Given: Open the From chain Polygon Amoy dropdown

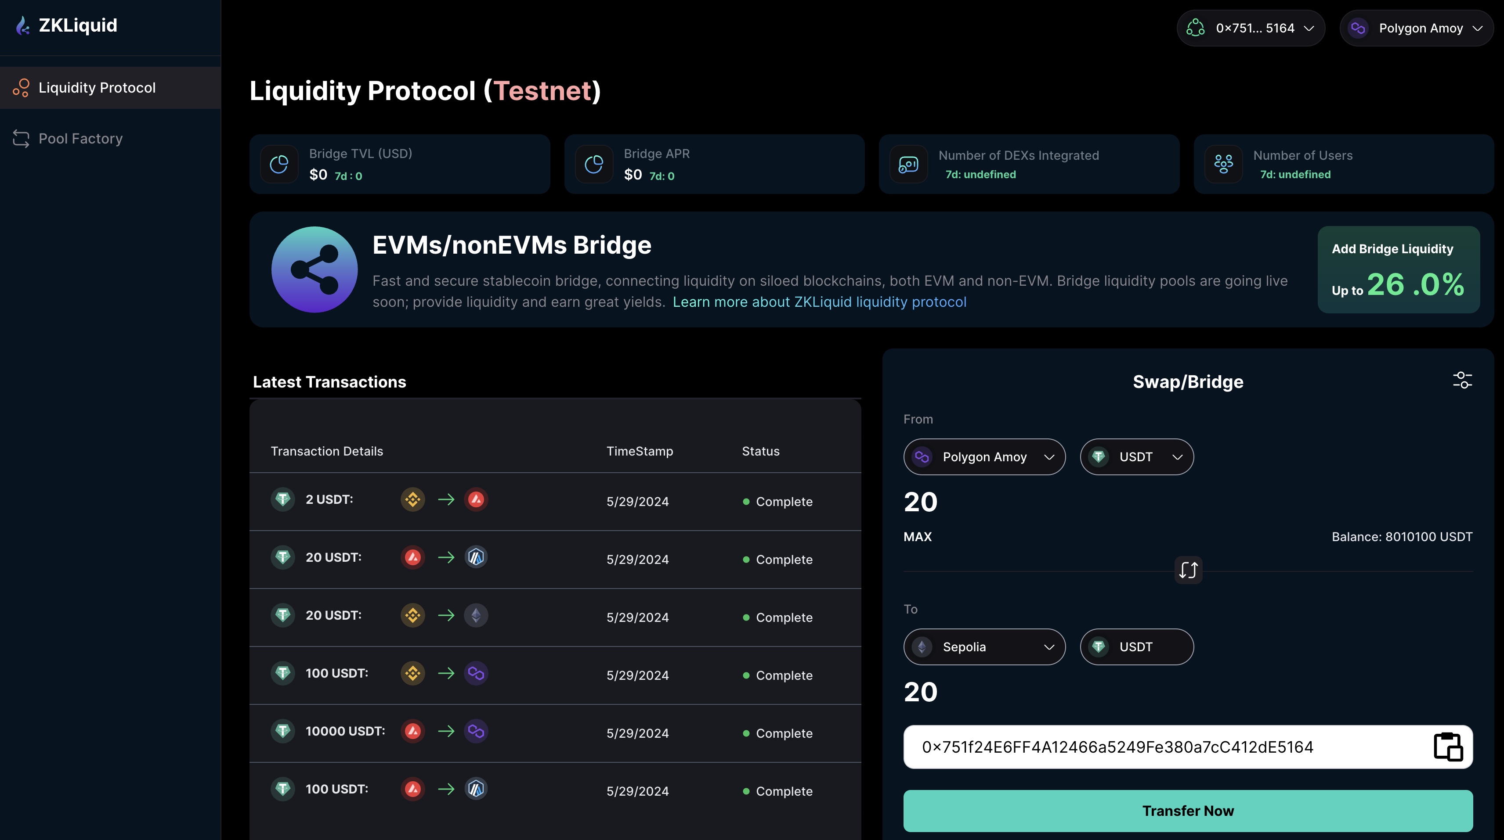Looking at the screenshot, I should tap(984, 457).
